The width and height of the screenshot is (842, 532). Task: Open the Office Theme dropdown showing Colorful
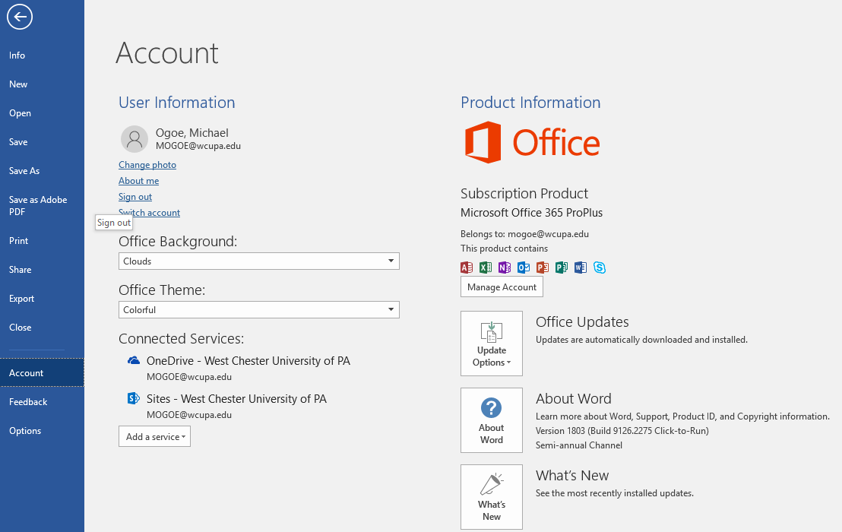(x=258, y=309)
